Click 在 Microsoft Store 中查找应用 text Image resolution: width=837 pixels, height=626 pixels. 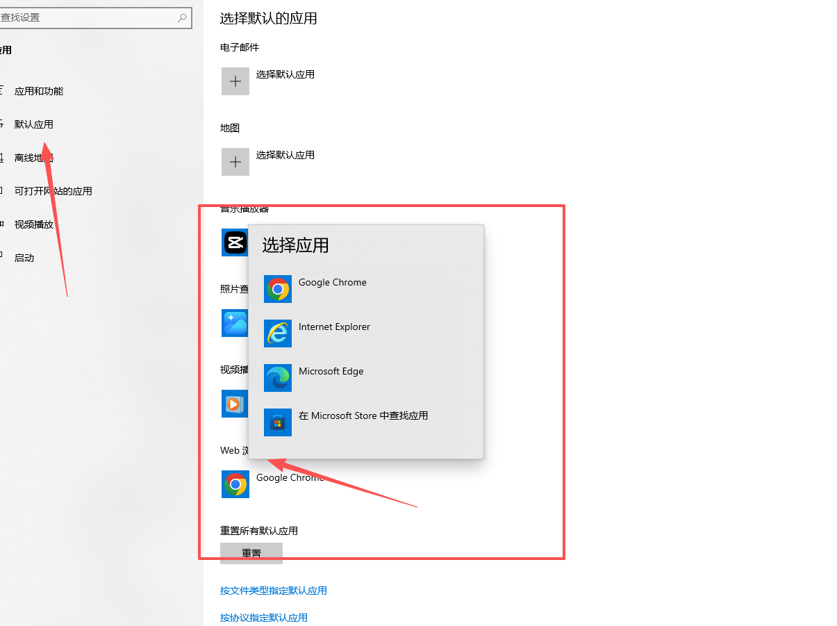click(x=363, y=415)
